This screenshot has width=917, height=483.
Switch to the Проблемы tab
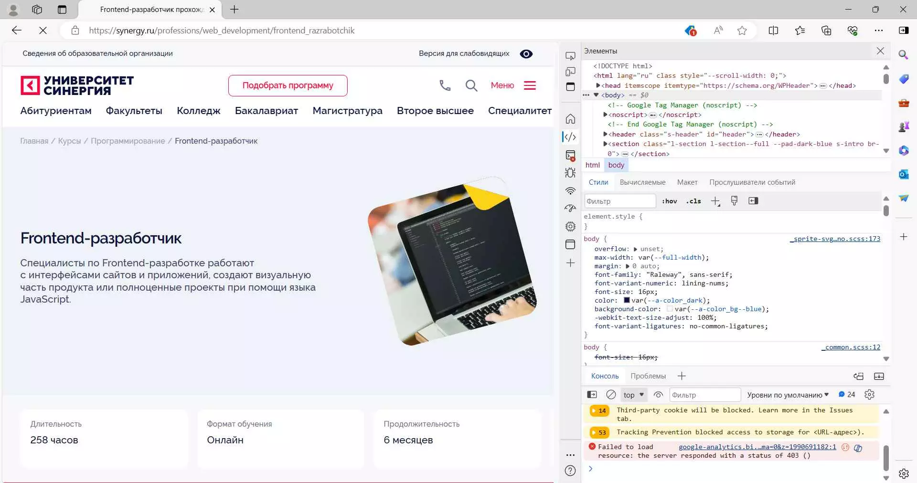tap(648, 376)
